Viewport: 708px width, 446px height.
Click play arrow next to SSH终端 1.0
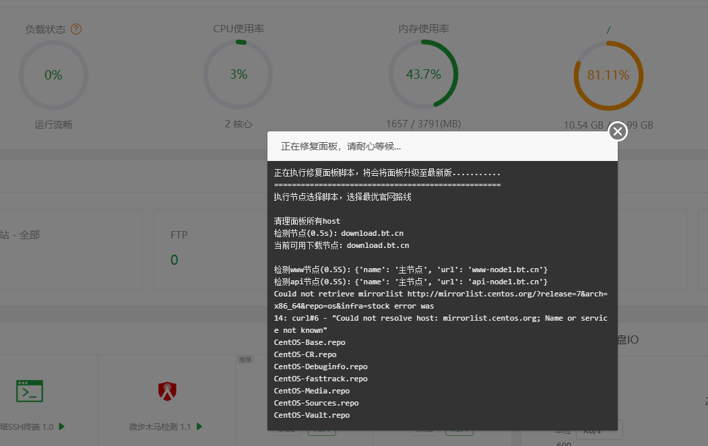coord(62,426)
